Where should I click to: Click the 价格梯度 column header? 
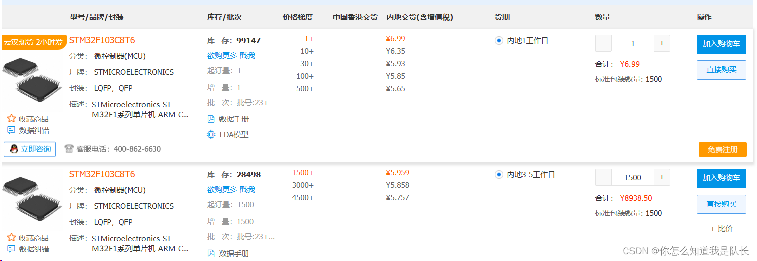[x=298, y=17]
